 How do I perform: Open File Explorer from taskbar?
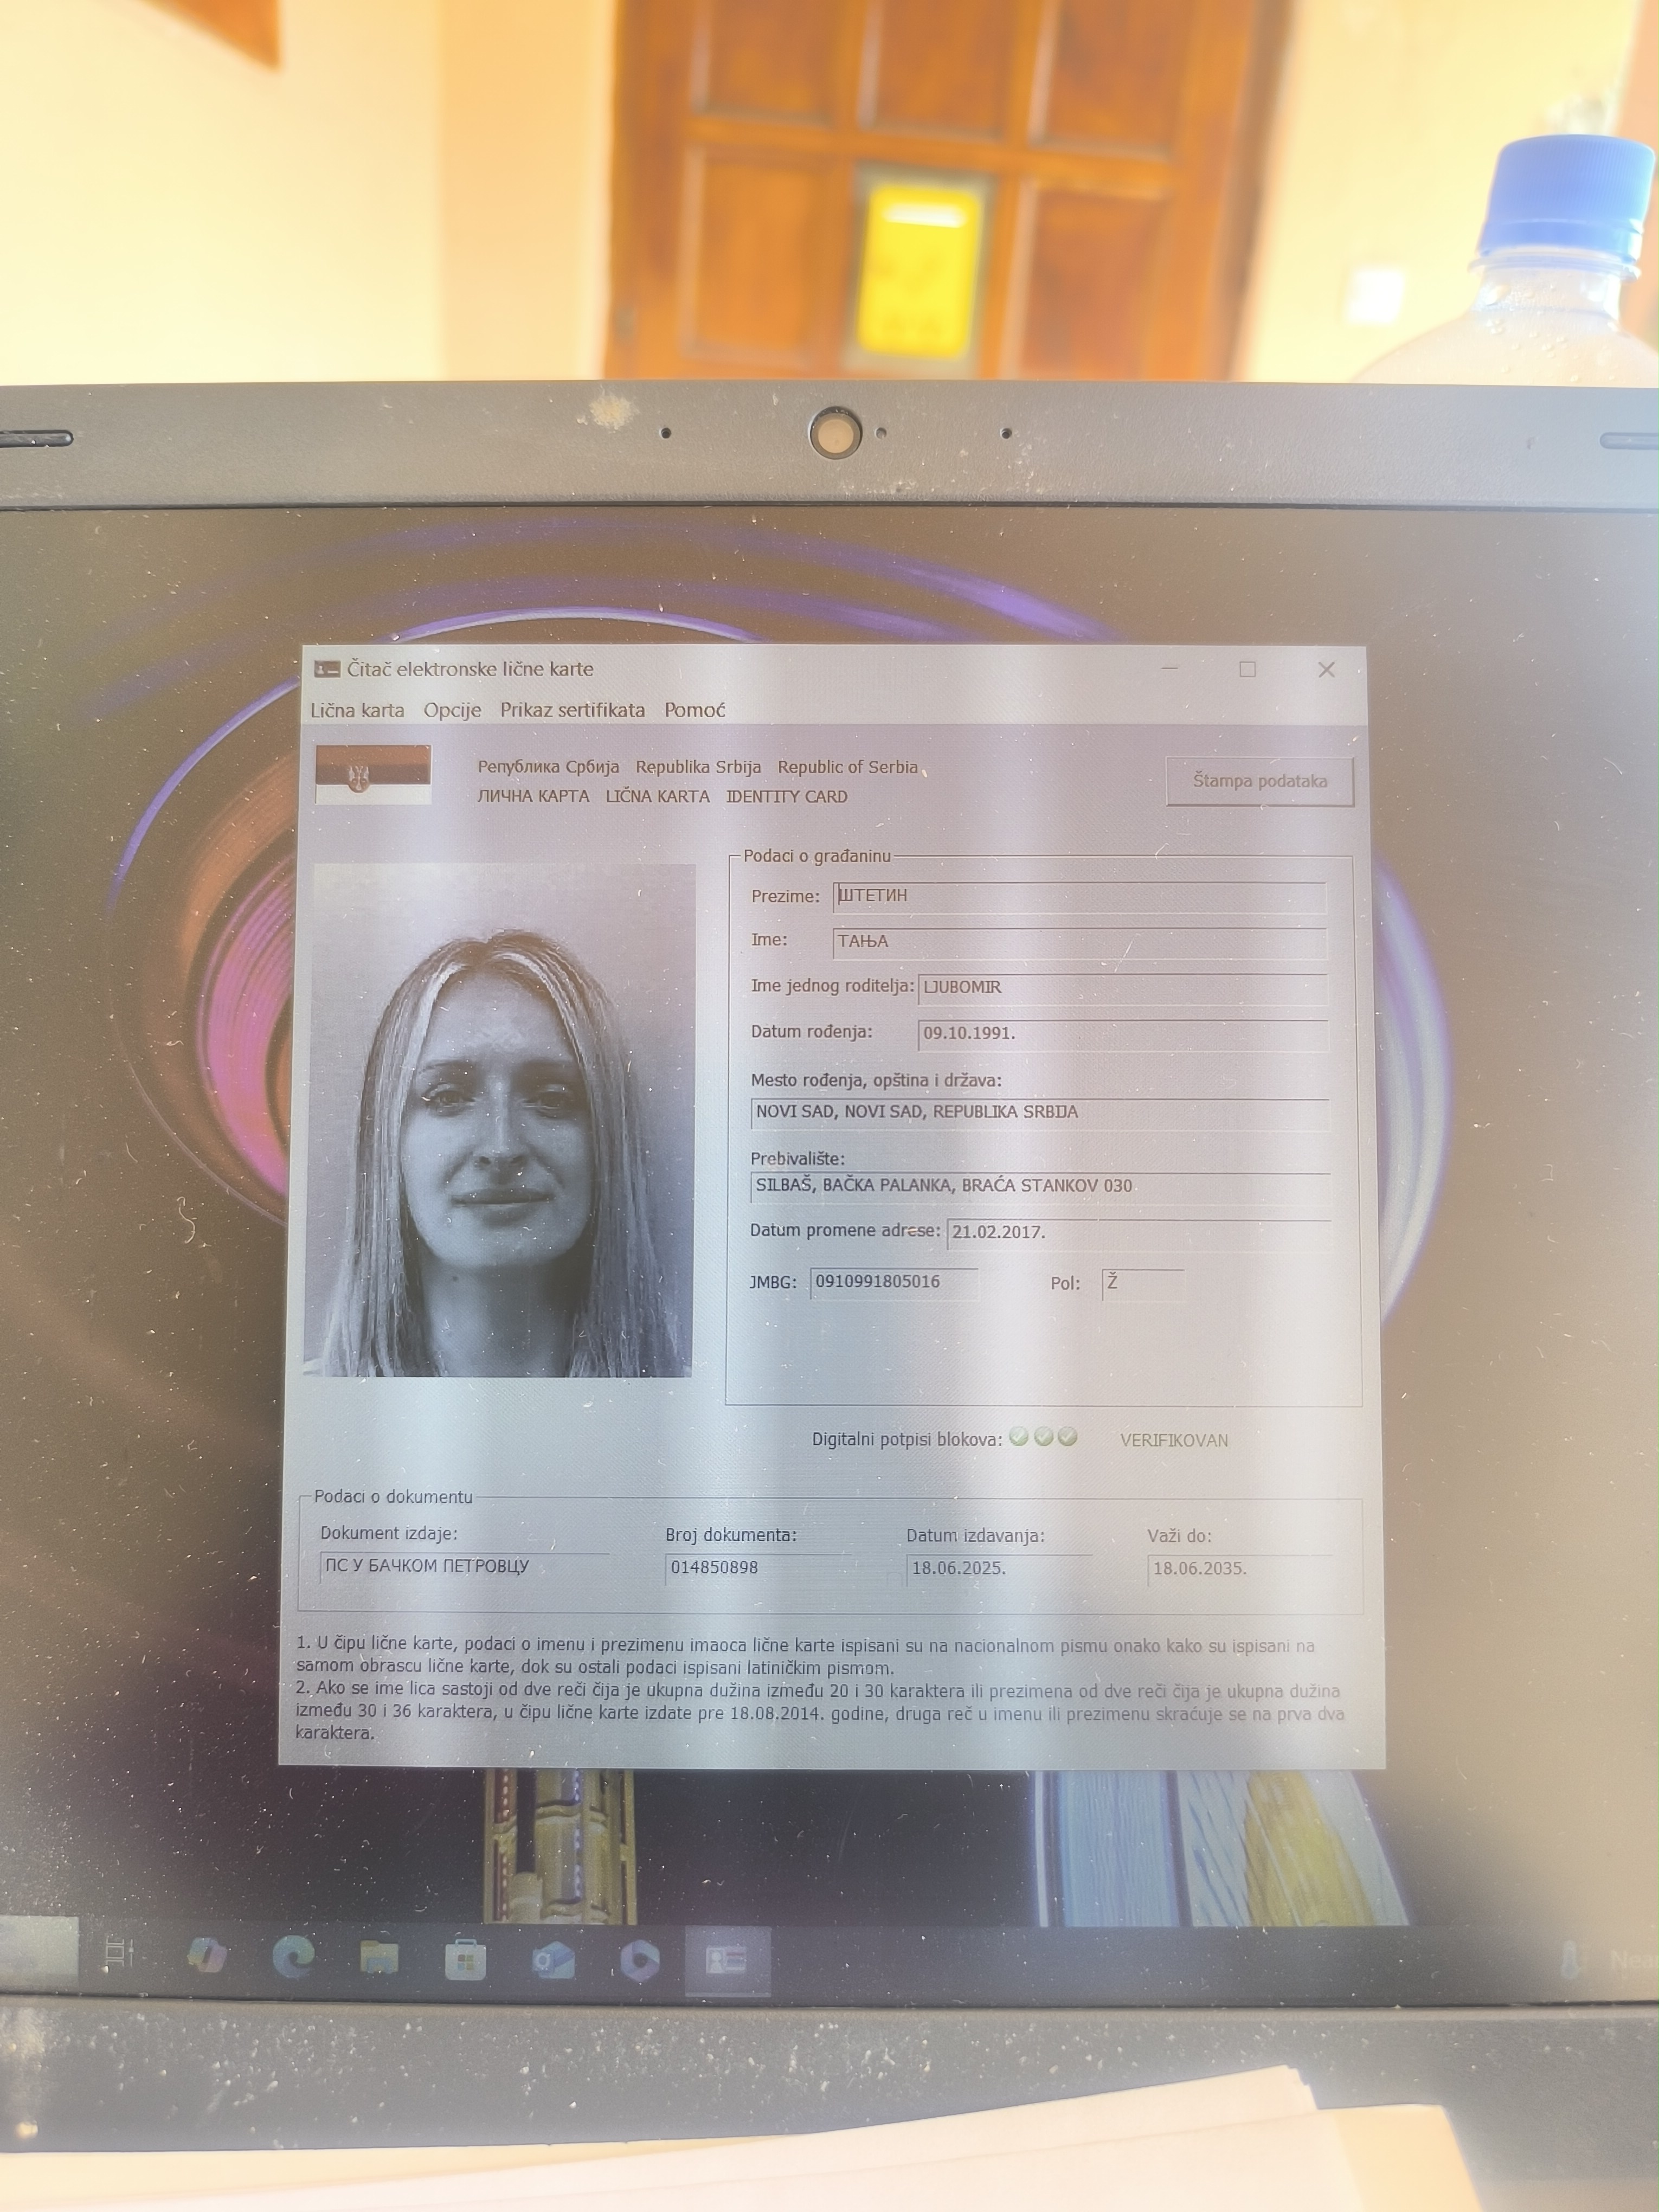coord(379,1957)
